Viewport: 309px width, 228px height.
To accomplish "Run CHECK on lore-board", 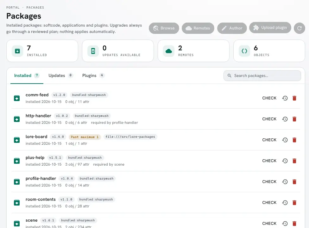I will tap(269, 140).
